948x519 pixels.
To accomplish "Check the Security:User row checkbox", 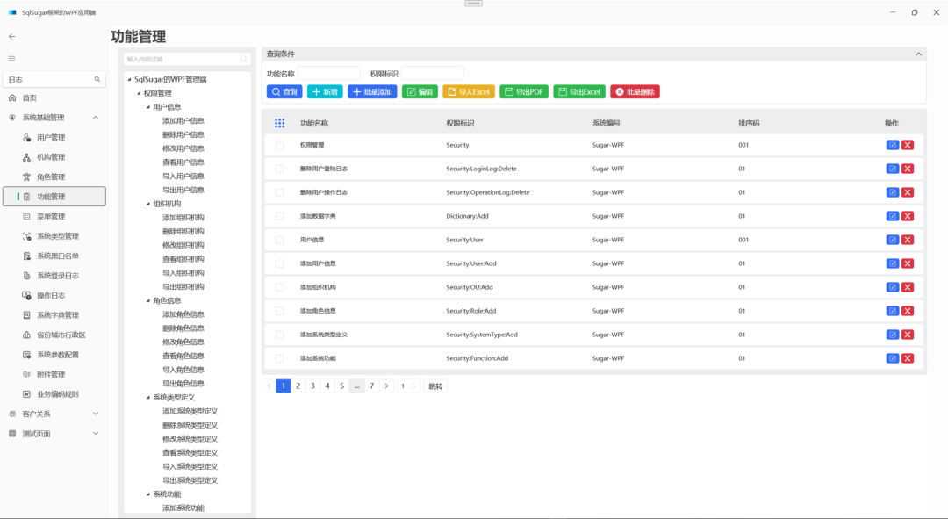I will click(x=279, y=240).
